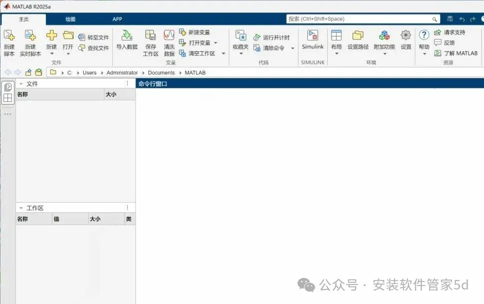Click the yellow plus 新建 icon

pos(52,35)
